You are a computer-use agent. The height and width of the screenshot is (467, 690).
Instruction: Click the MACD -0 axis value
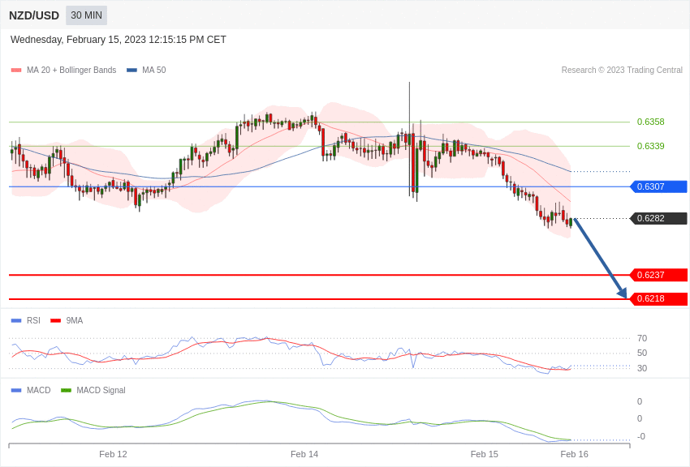click(x=641, y=436)
